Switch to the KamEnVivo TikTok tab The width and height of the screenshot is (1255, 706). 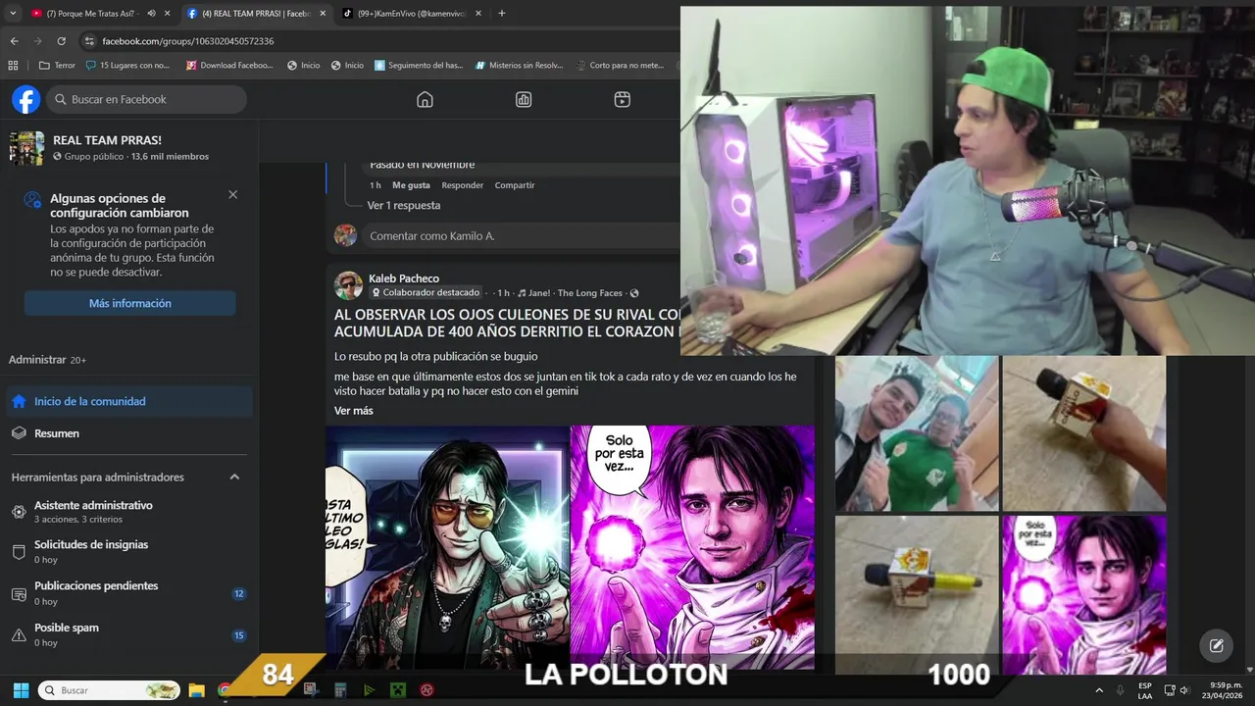(x=412, y=14)
